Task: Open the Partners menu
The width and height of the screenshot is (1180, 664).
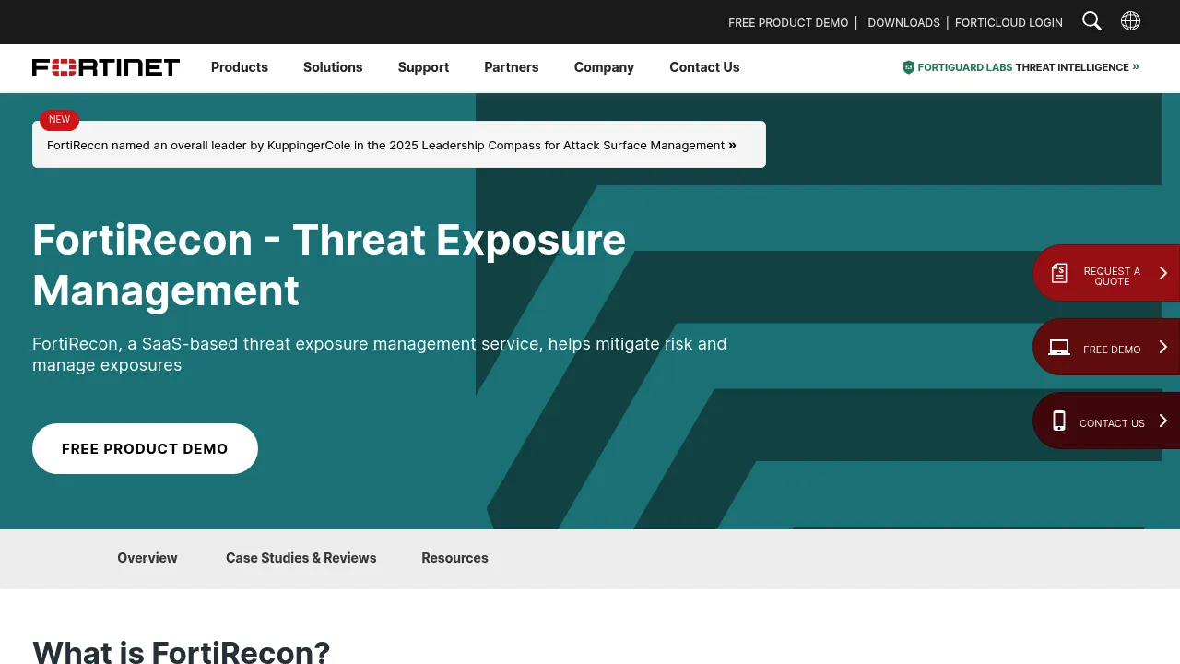Action: tap(512, 67)
